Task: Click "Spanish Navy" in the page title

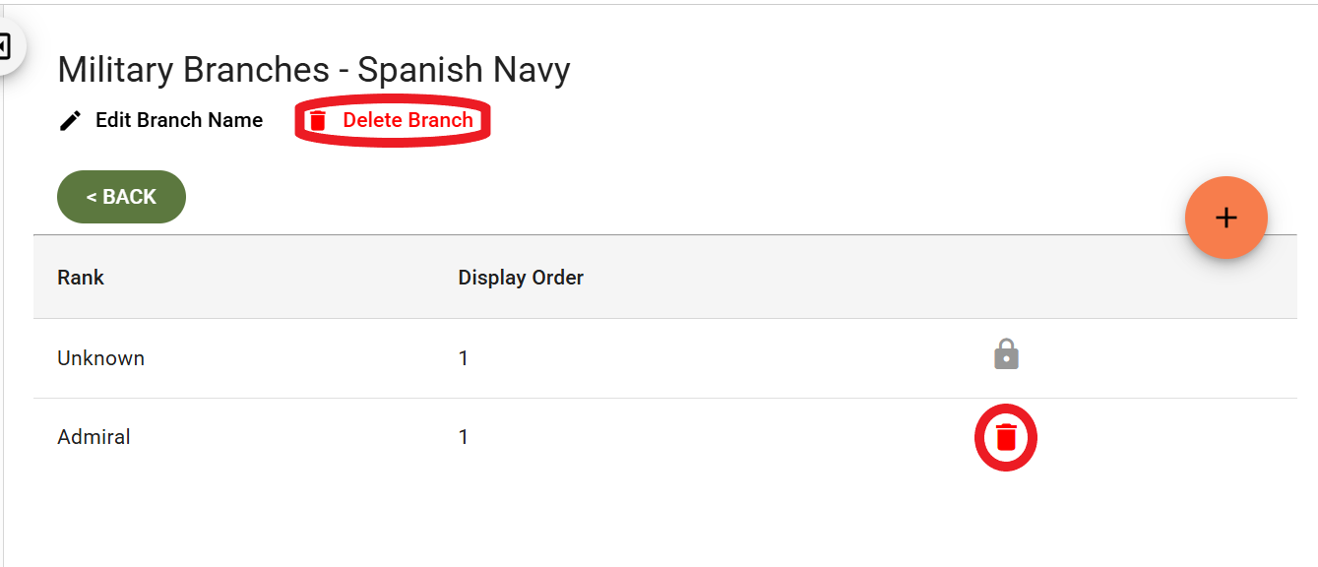Action: click(464, 70)
